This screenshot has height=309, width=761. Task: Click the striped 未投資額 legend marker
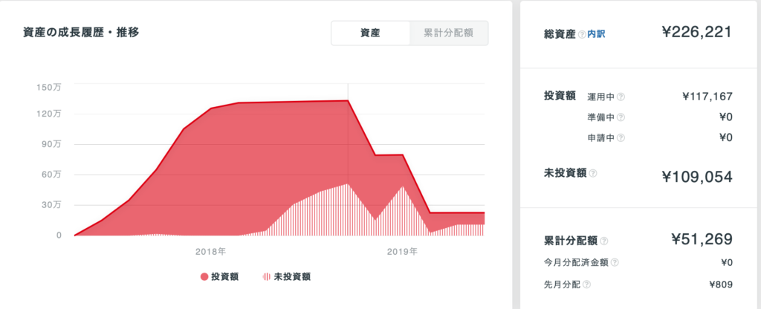(267, 277)
